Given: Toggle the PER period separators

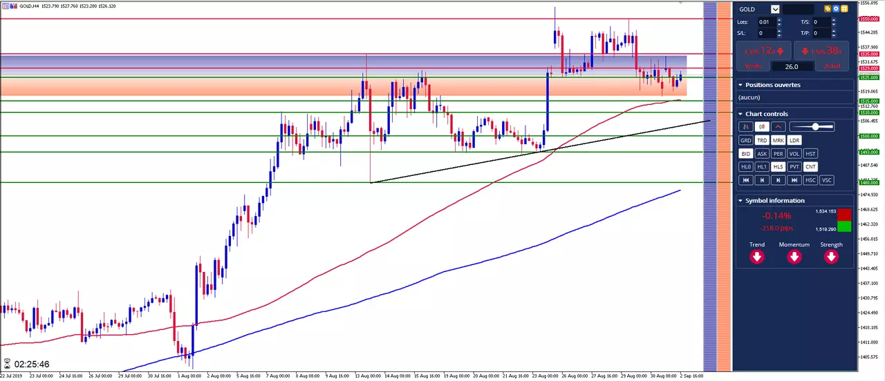Looking at the screenshot, I should click(779, 154).
